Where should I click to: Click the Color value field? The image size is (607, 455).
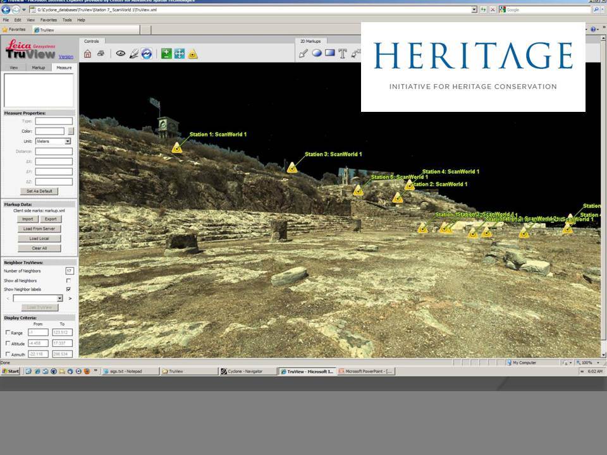[x=49, y=131]
